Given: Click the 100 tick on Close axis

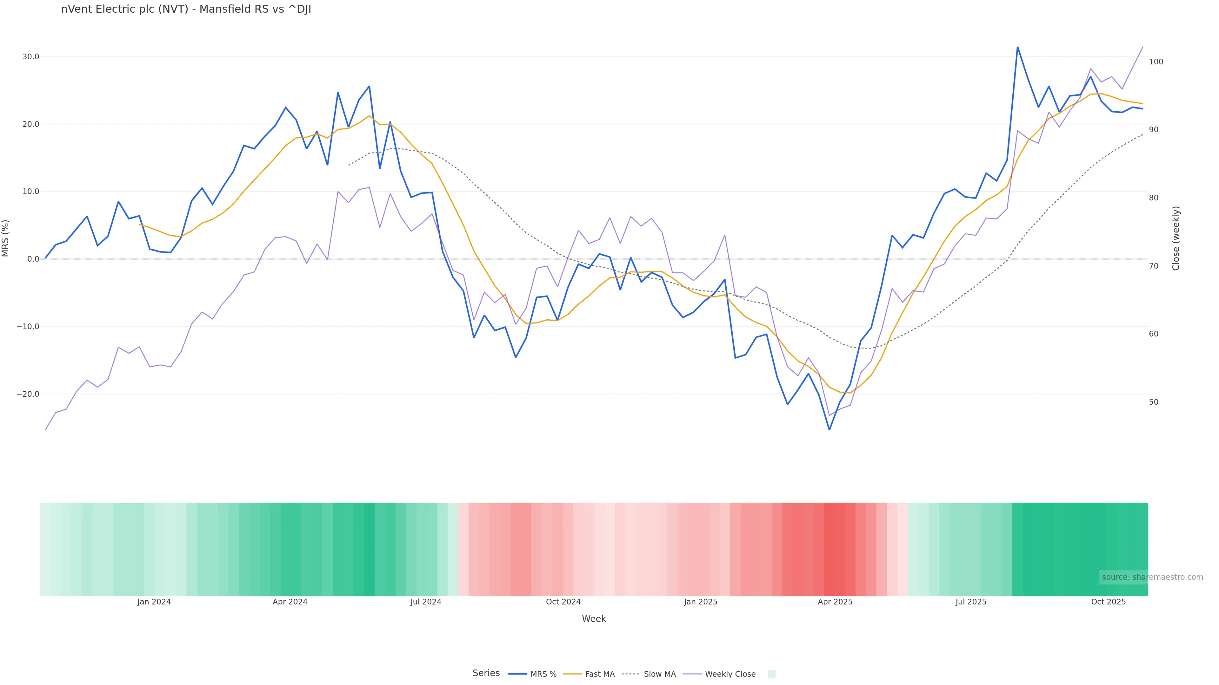Looking at the screenshot, I should coord(1156,62).
